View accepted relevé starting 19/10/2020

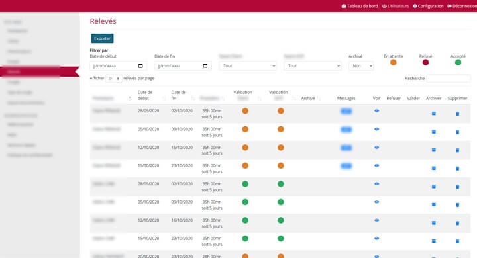(376, 239)
